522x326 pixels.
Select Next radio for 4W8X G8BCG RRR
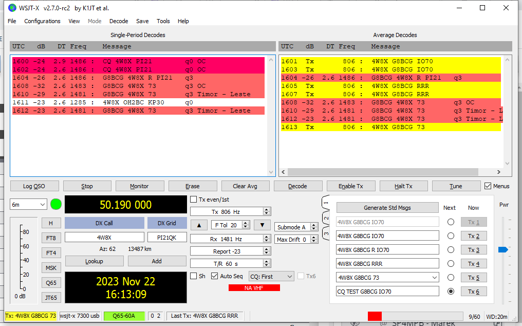pos(451,264)
